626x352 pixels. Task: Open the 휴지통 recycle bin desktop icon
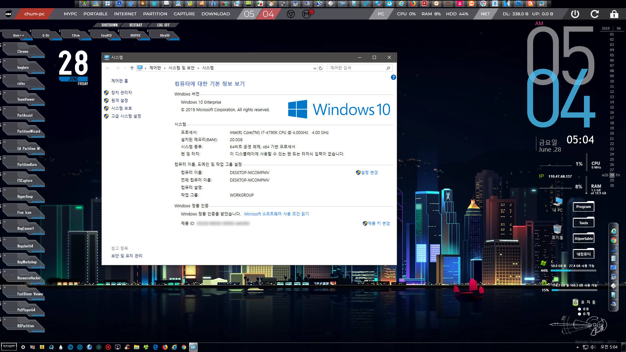click(x=557, y=232)
